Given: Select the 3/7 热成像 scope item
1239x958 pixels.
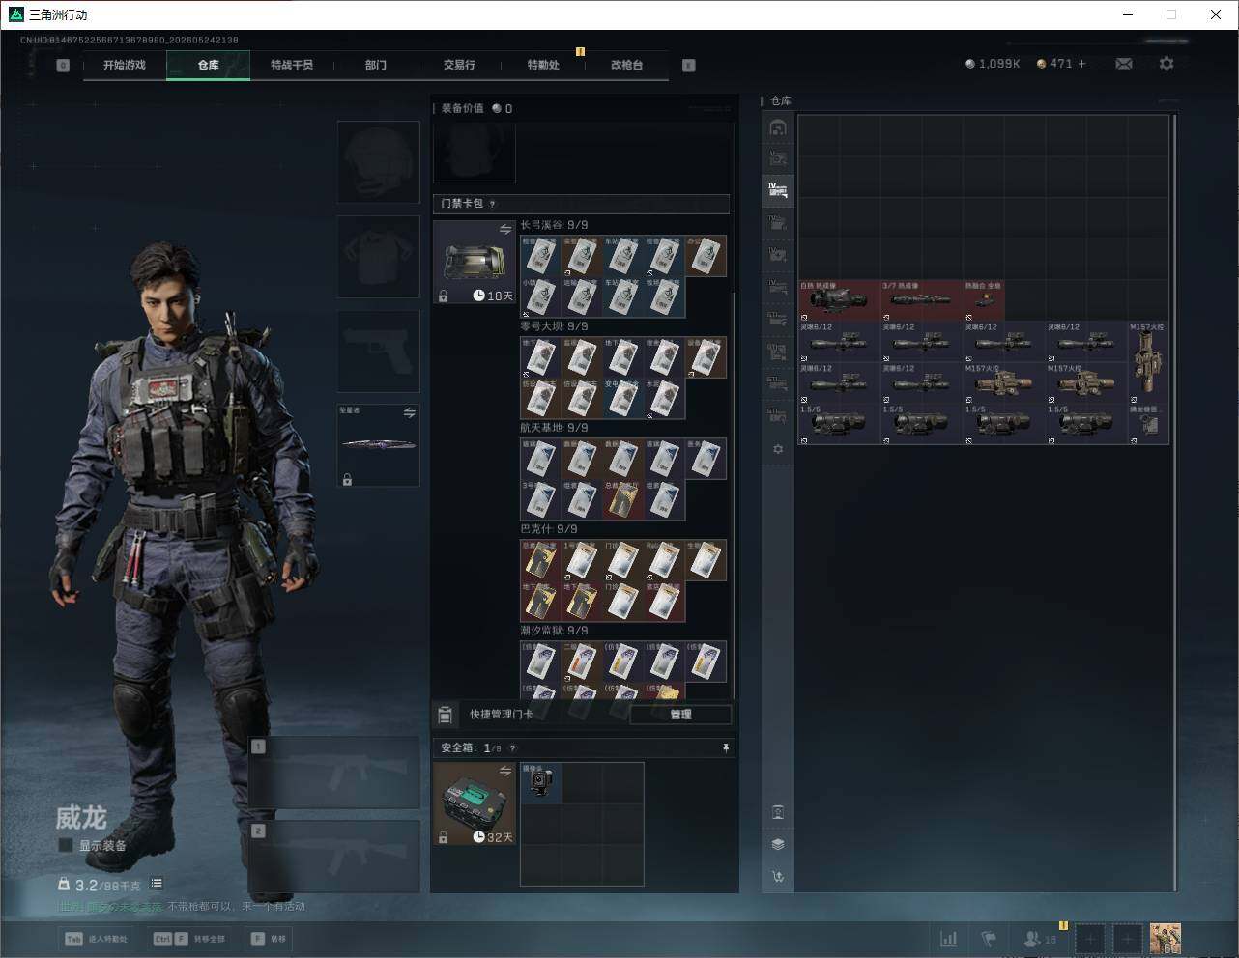Looking at the screenshot, I should coord(921,301).
